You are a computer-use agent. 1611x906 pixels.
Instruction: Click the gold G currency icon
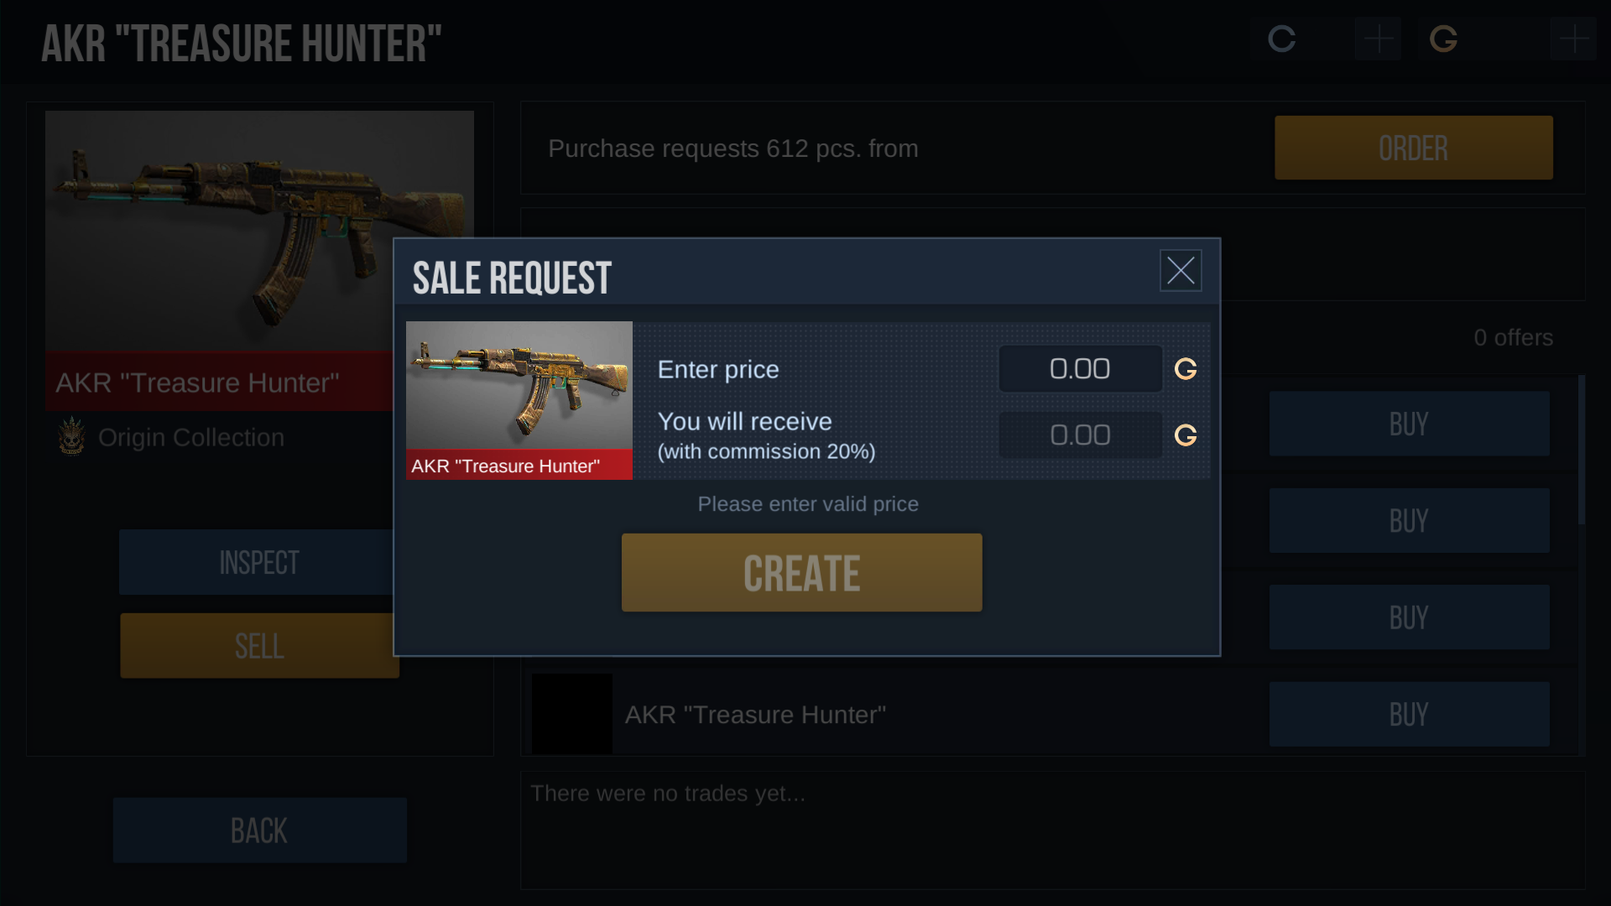pyautogui.click(x=1443, y=39)
